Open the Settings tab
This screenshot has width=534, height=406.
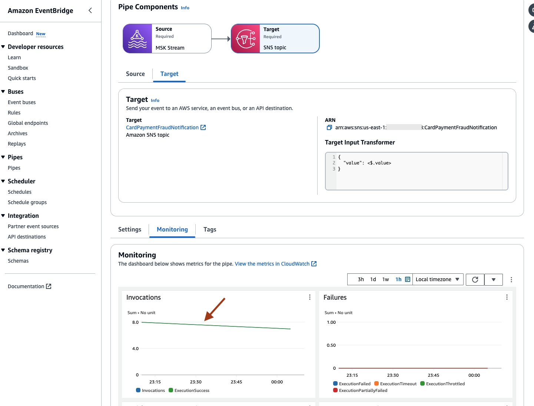coord(130,229)
